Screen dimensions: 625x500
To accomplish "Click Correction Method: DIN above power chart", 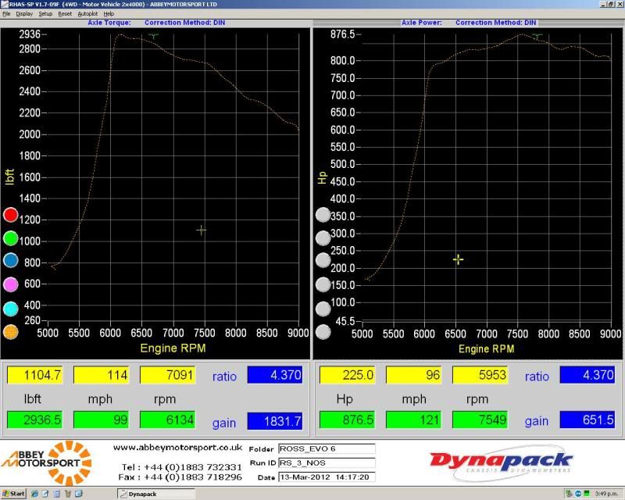I will (496, 23).
